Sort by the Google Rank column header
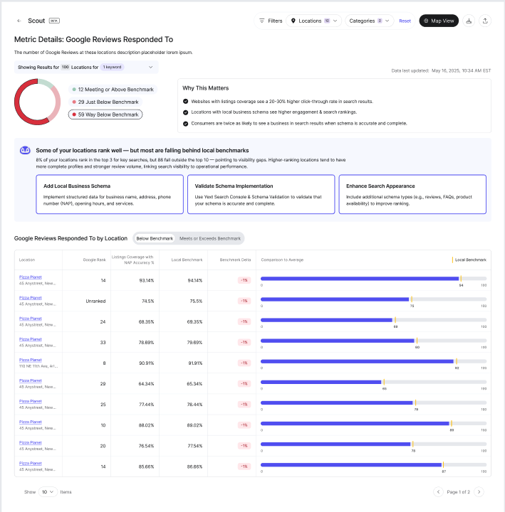Viewport: 505px width, 512px height. click(x=95, y=260)
